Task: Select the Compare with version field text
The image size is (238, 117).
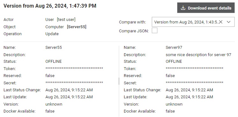Action: 186,22
